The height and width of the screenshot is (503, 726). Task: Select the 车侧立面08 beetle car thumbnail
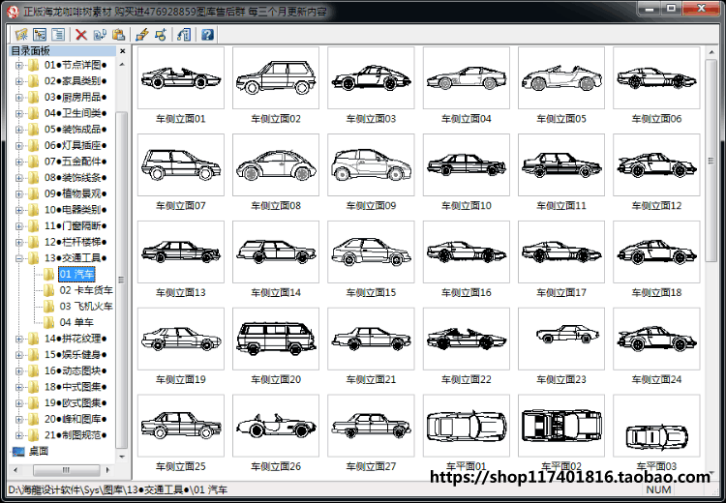click(x=276, y=165)
